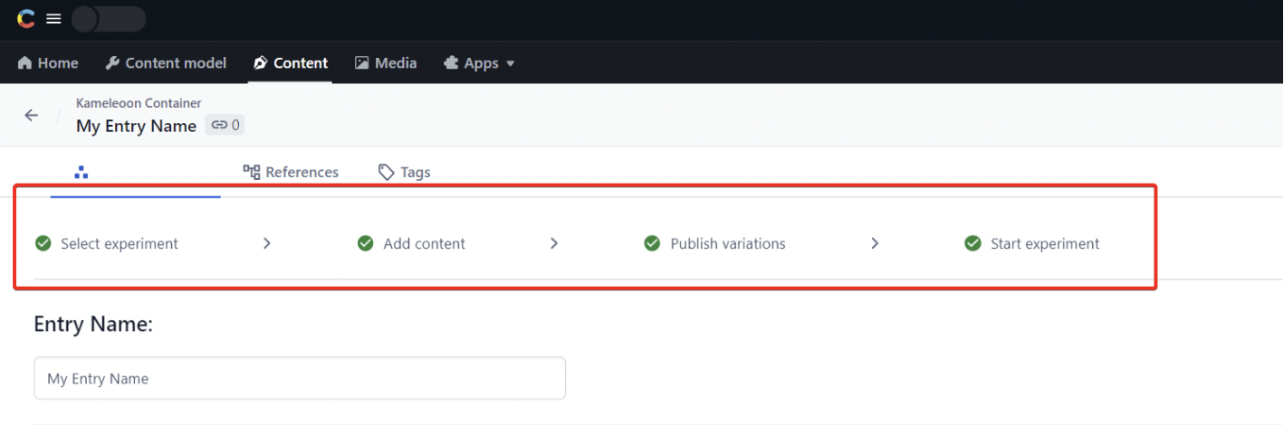This screenshot has height=425, width=1284.
Task: Click the blurred space selector pill
Action: point(109,19)
